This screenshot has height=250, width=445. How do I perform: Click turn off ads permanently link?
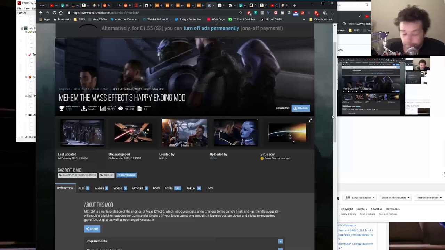[211, 28]
